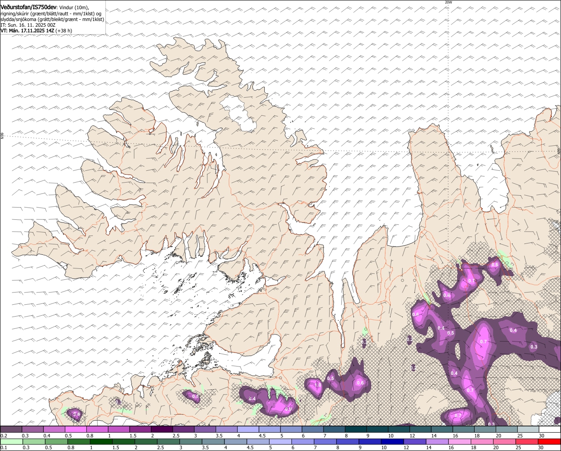
Task: Pick the pale lavender 4 swatch in top scale
Action: pyautogui.click(x=249, y=429)
